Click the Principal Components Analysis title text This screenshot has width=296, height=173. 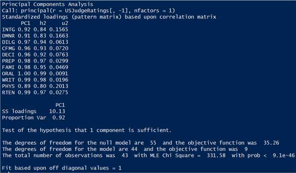[x=48, y=4]
